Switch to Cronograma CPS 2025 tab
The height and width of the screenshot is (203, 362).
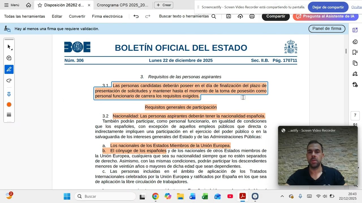pos(122,5)
